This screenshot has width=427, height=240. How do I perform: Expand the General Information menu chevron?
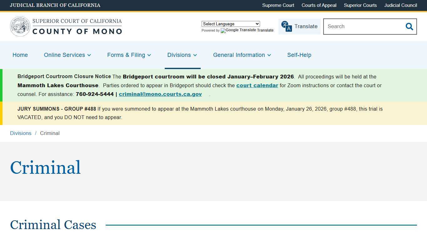[x=269, y=55]
